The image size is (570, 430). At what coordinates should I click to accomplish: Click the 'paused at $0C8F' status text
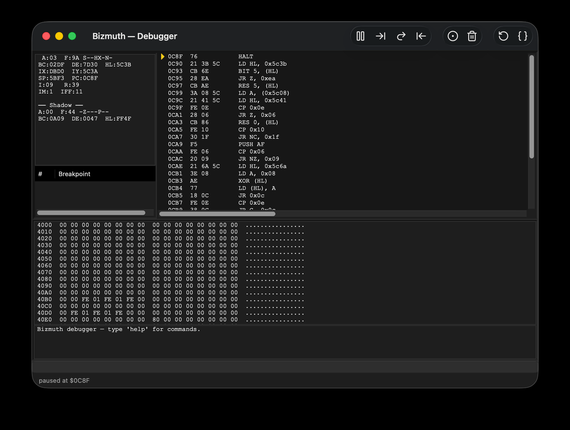point(64,381)
